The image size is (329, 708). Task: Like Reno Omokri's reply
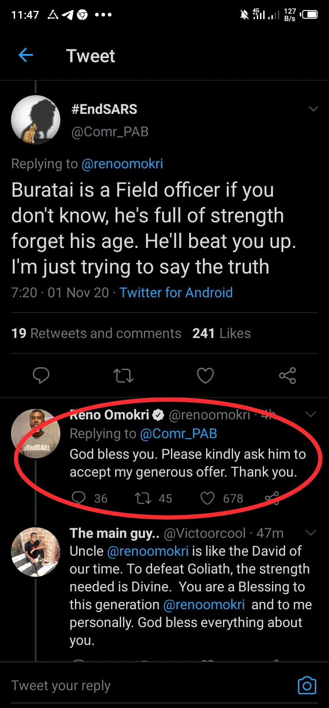coord(207,498)
